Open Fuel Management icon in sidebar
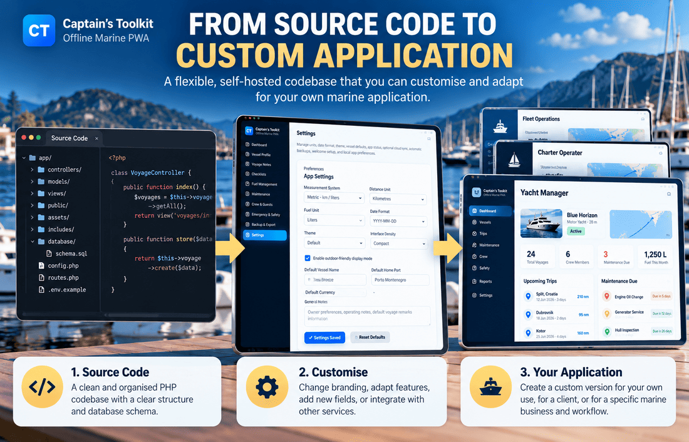Image resolution: width=689 pixels, height=442 pixels. [x=247, y=184]
